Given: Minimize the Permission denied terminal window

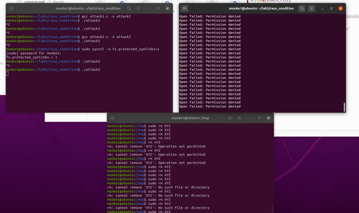Looking at the screenshot, I should [x=323, y=8].
